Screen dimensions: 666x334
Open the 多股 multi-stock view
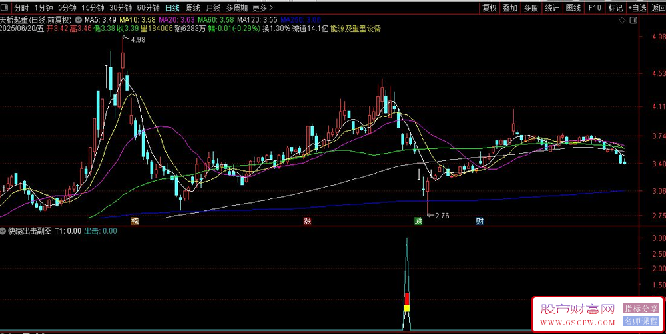[x=531, y=7]
